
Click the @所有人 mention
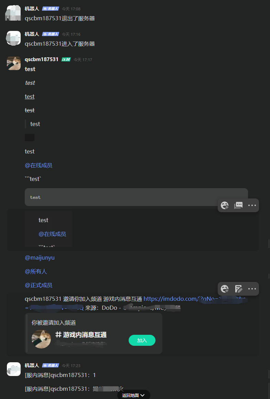coord(36,271)
